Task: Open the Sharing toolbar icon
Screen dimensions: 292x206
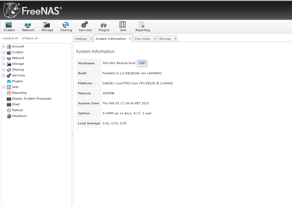Action: click(x=66, y=27)
